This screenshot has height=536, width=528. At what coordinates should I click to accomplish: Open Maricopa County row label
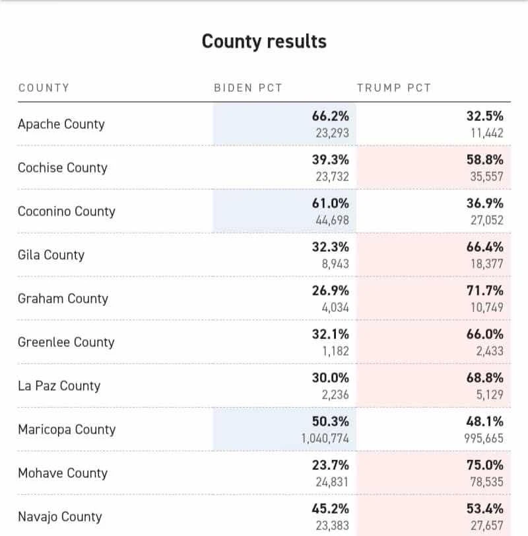click(x=67, y=430)
